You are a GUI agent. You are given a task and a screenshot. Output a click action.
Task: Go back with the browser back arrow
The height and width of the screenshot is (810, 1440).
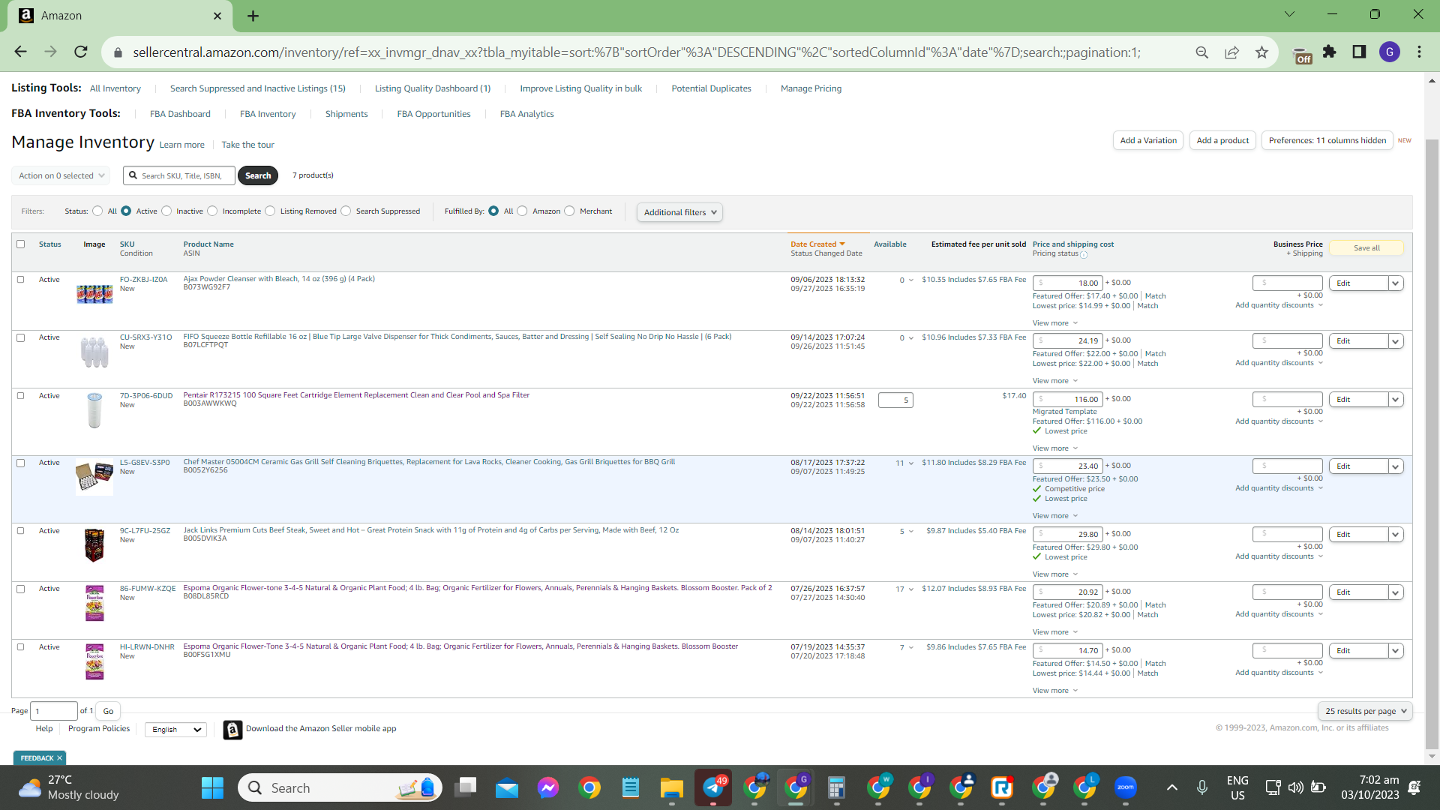point(21,52)
